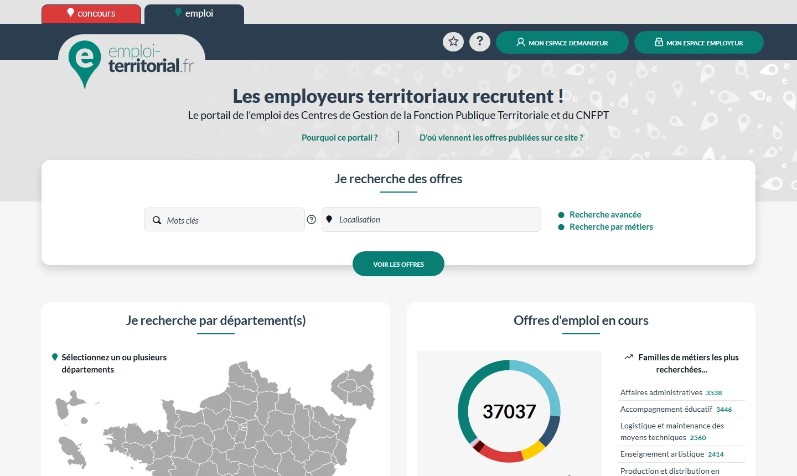Open the favorites star icon

click(x=453, y=42)
